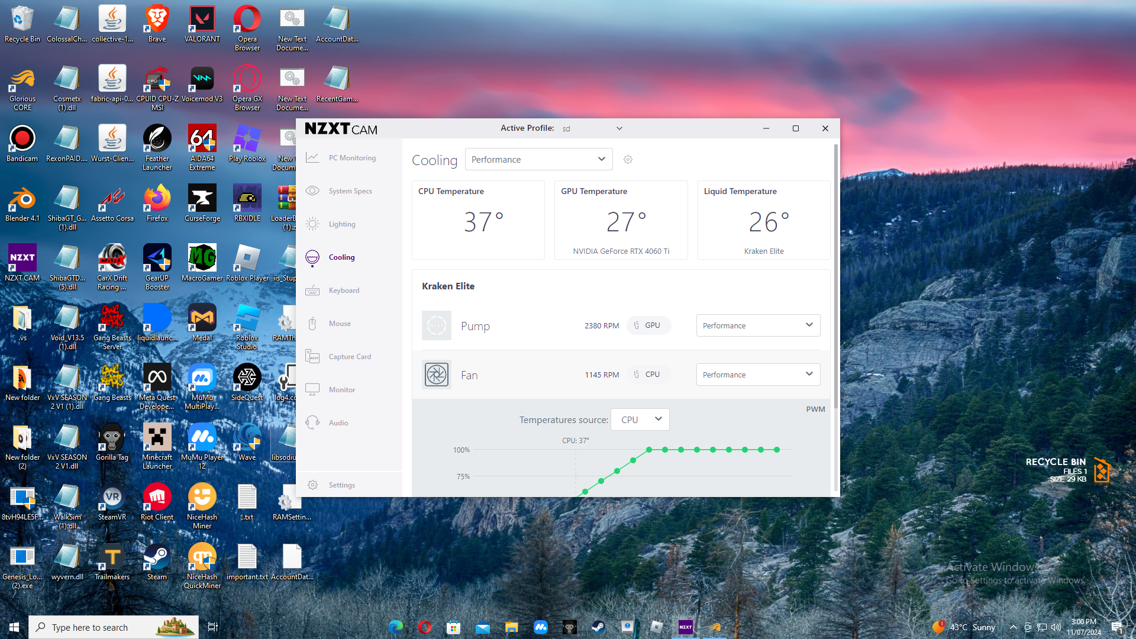
Task: Select the Assetto Corsa desktop shortcut
Action: tap(112, 204)
